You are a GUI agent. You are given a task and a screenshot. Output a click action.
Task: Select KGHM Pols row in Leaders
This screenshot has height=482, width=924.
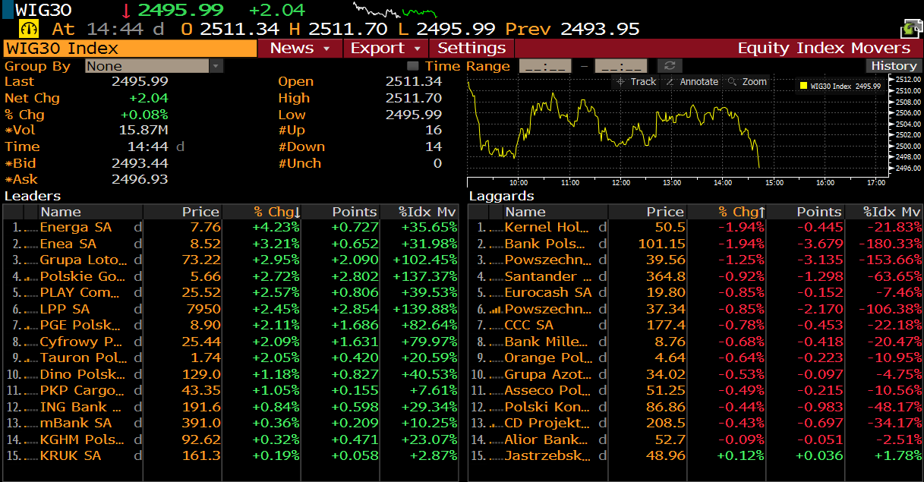tap(231, 440)
